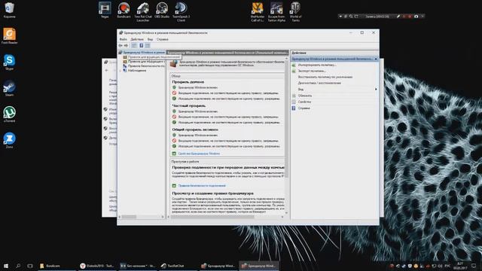The image size is (482, 271).
Task: Click the export policy green icon
Action: 294,71
